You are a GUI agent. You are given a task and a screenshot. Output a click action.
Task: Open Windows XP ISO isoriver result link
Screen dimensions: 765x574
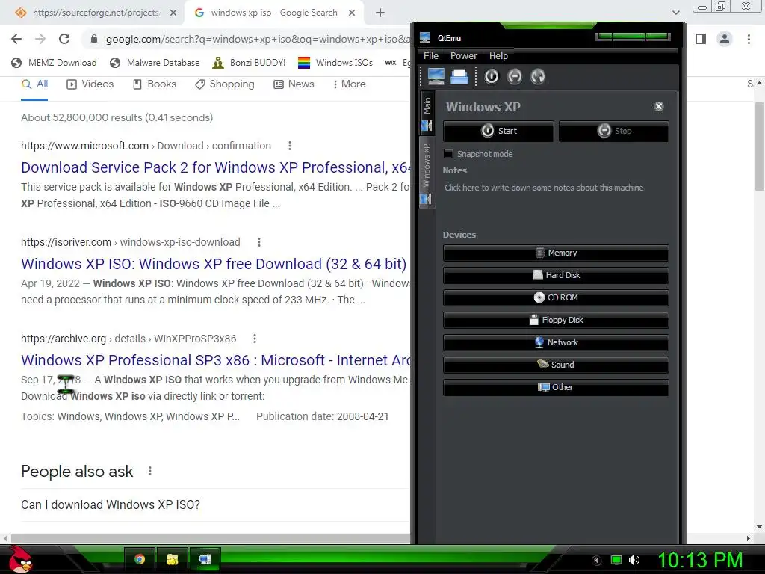coord(214,264)
